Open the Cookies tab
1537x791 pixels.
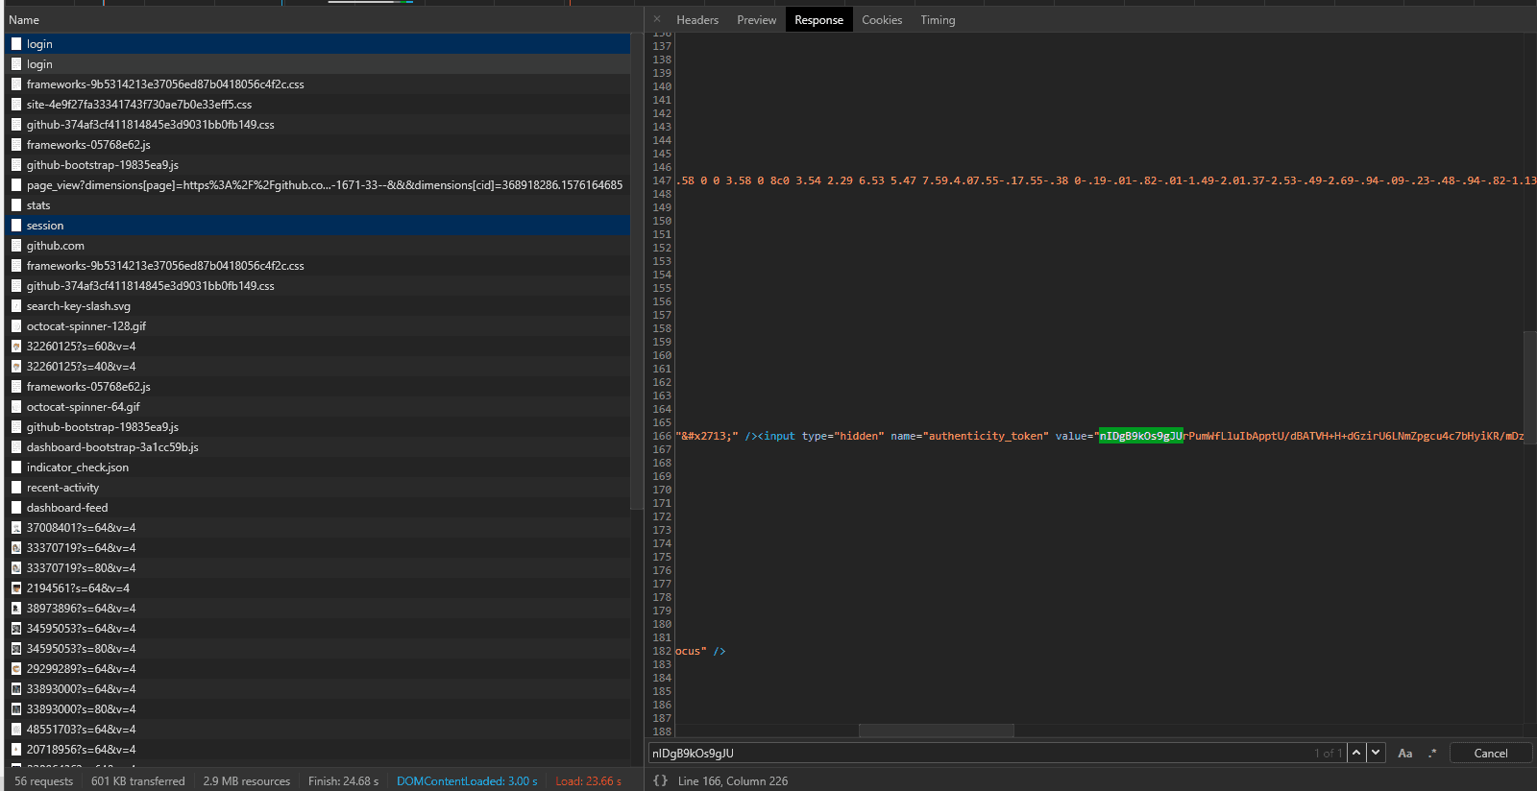click(882, 20)
